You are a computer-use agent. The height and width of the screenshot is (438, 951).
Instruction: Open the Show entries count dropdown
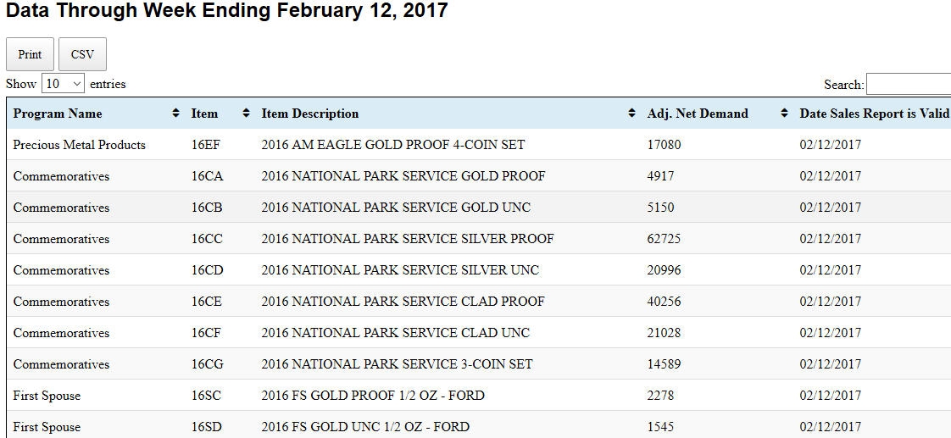[x=63, y=84]
